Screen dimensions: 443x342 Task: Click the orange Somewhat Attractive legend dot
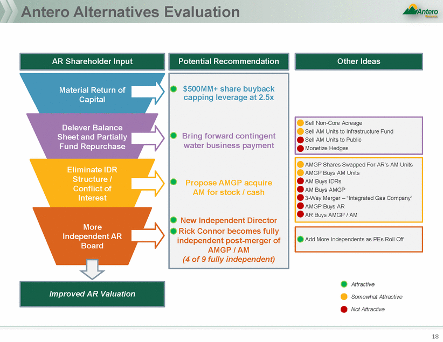point(343,297)
